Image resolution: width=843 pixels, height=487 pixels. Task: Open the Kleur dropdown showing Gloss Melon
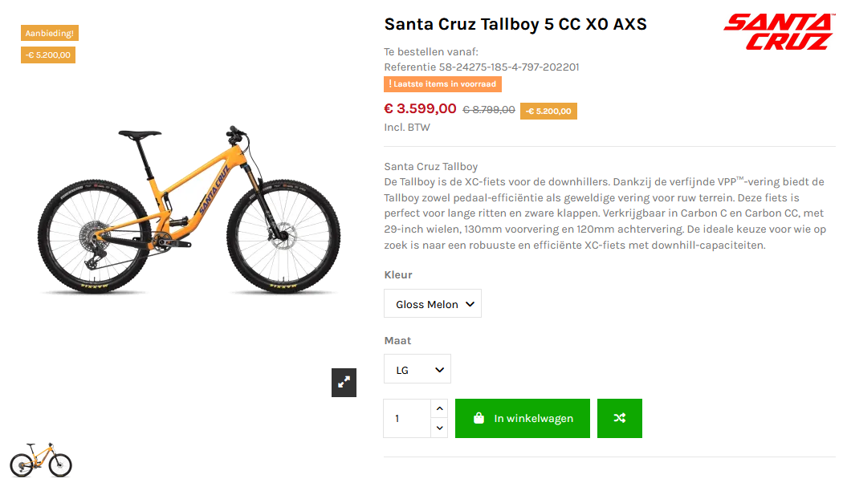433,304
